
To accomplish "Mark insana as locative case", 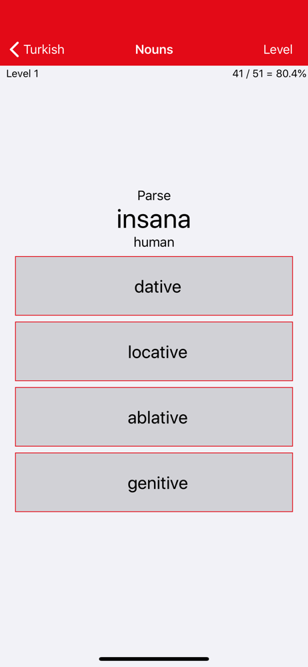I will [x=154, y=352].
